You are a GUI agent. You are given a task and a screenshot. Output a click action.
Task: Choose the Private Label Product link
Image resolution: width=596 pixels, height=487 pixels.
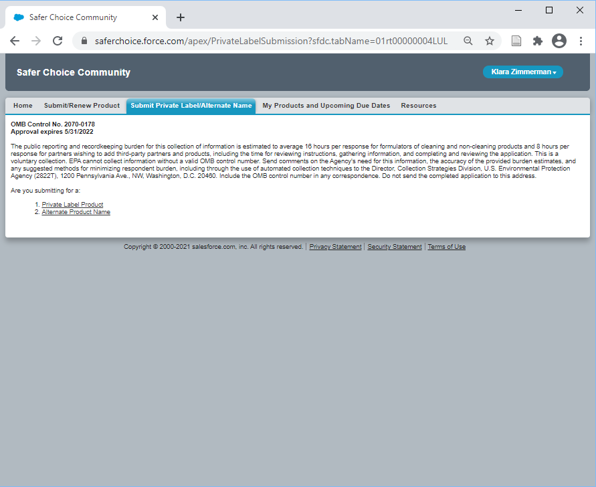click(72, 205)
